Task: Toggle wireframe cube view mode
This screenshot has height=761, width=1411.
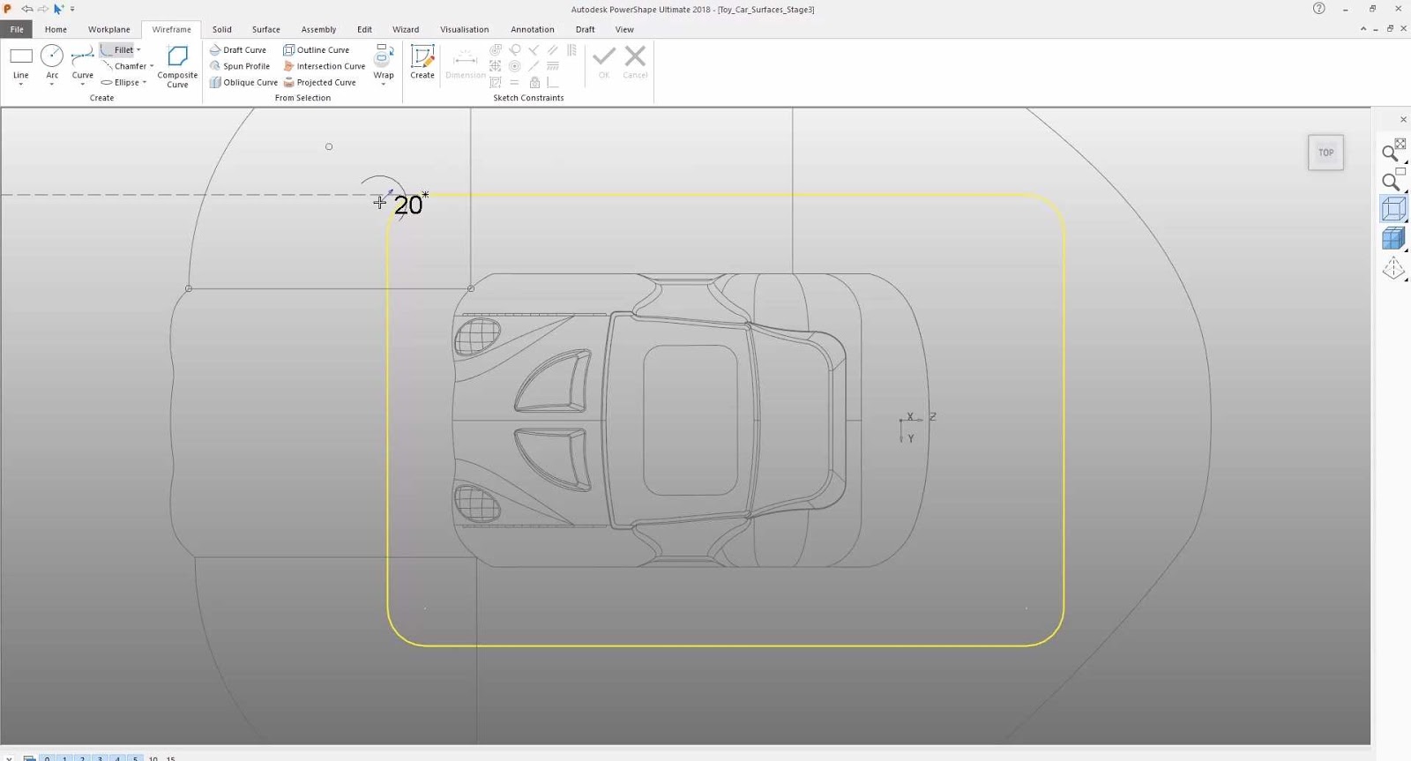Action: point(1393,209)
